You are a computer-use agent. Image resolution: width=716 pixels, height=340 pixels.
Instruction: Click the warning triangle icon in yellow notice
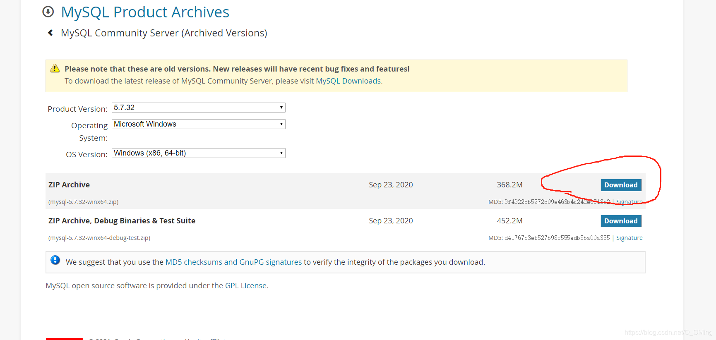55,68
